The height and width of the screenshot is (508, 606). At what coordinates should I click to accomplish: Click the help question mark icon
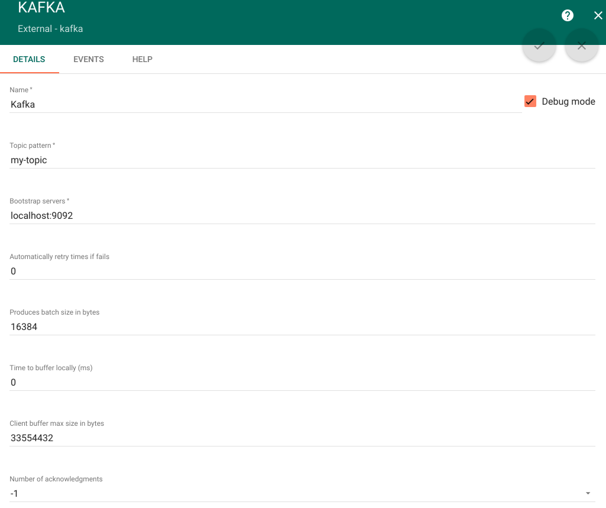click(x=568, y=16)
